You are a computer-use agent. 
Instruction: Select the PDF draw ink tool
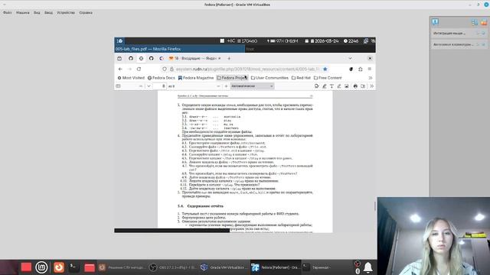[x=339, y=86]
